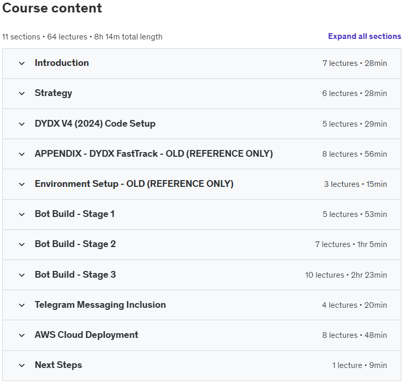Expand Bot Build - Stage 2 chevron
The height and width of the screenshot is (382, 403).
pos(22,244)
